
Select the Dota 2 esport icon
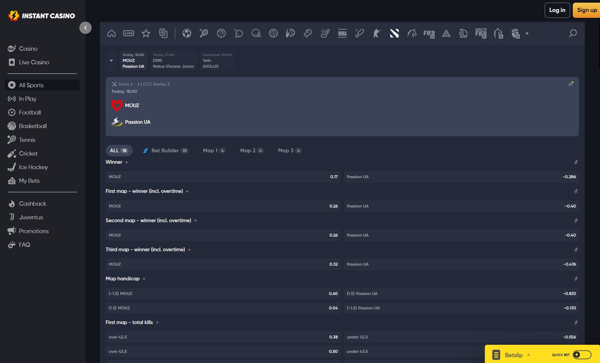[x=394, y=33]
